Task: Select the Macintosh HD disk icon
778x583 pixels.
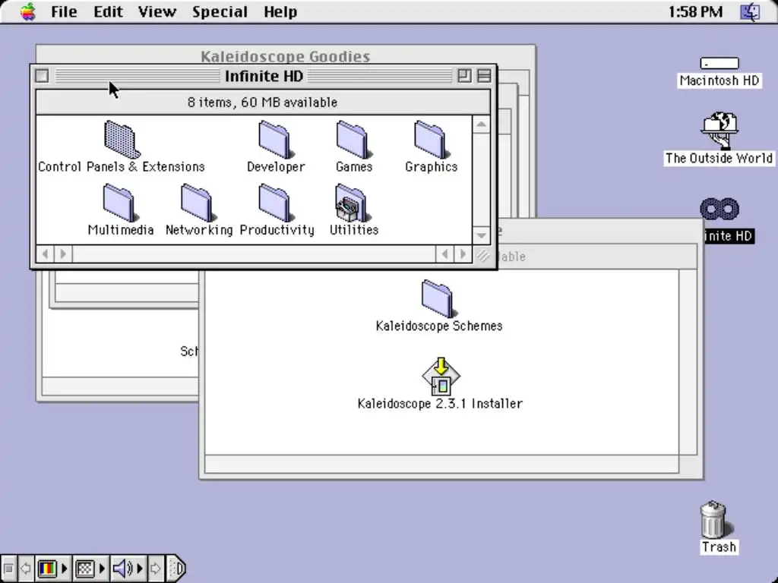Action: tap(719, 63)
